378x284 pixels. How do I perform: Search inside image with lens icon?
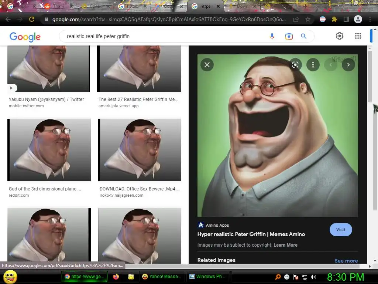click(295, 65)
